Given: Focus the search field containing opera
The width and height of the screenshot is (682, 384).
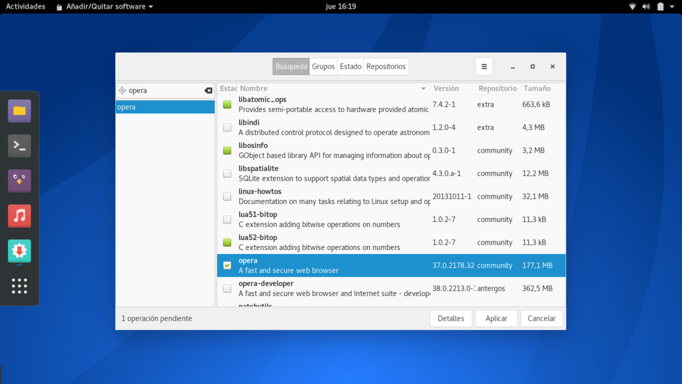Looking at the screenshot, I should (165, 91).
